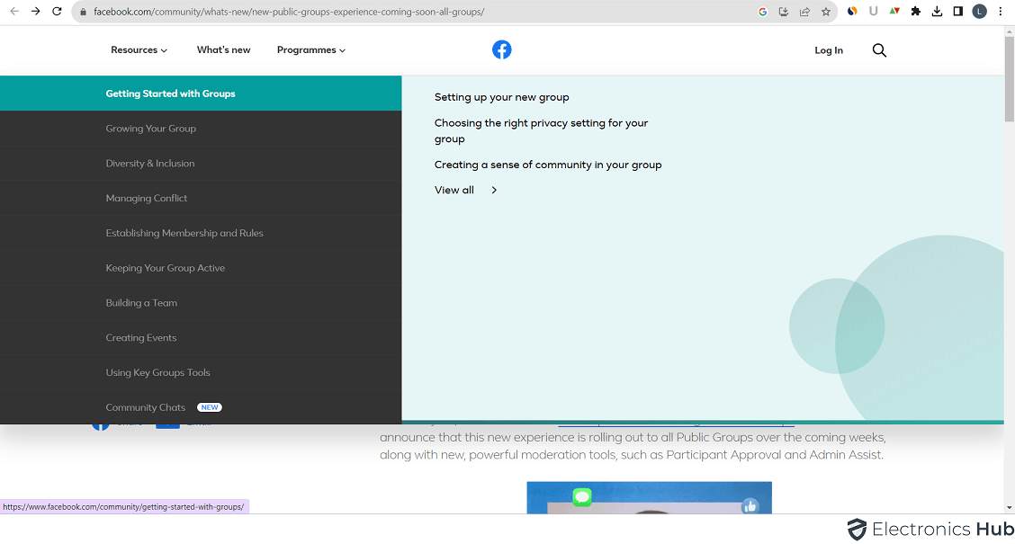Click the address bar URL field

tap(405, 12)
